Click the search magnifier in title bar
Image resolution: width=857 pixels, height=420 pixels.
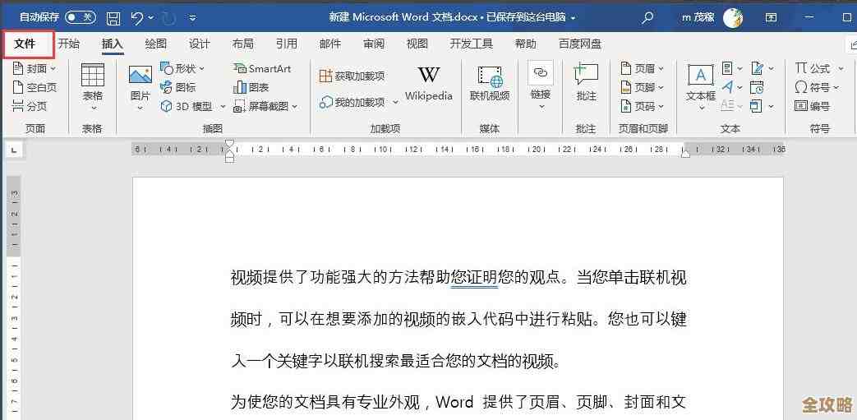click(647, 18)
